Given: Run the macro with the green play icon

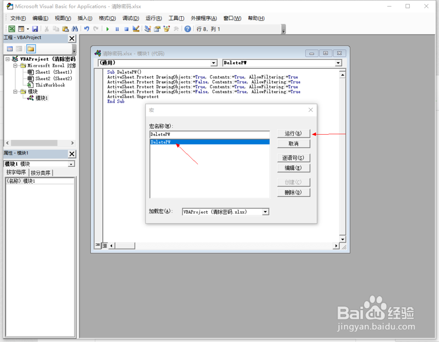Looking at the screenshot, I should [x=108, y=29].
